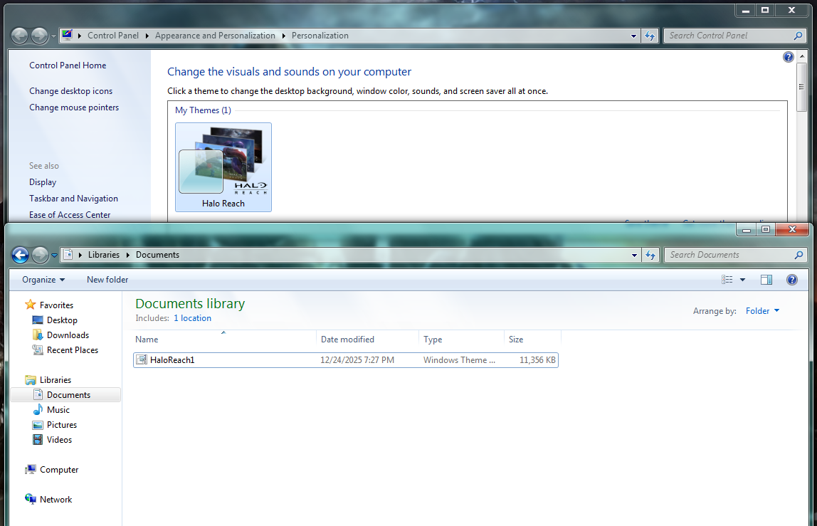Click the Network icon in sidebar
Screen dimensions: 817x526
click(x=56, y=500)
